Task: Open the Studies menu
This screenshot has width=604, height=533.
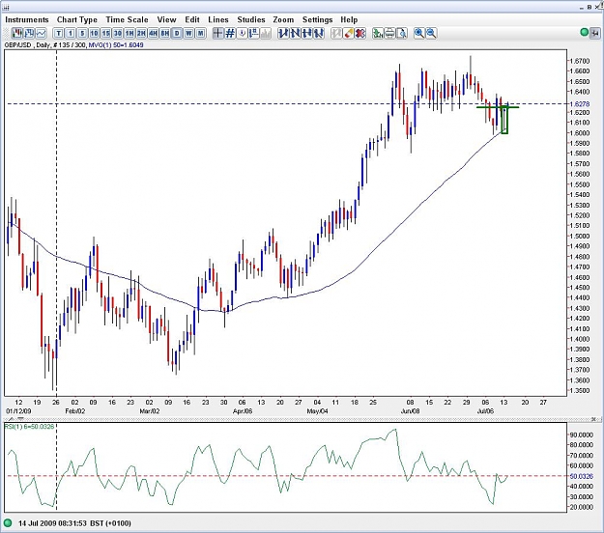Action: pyautogui.click(x=251, y=19)
